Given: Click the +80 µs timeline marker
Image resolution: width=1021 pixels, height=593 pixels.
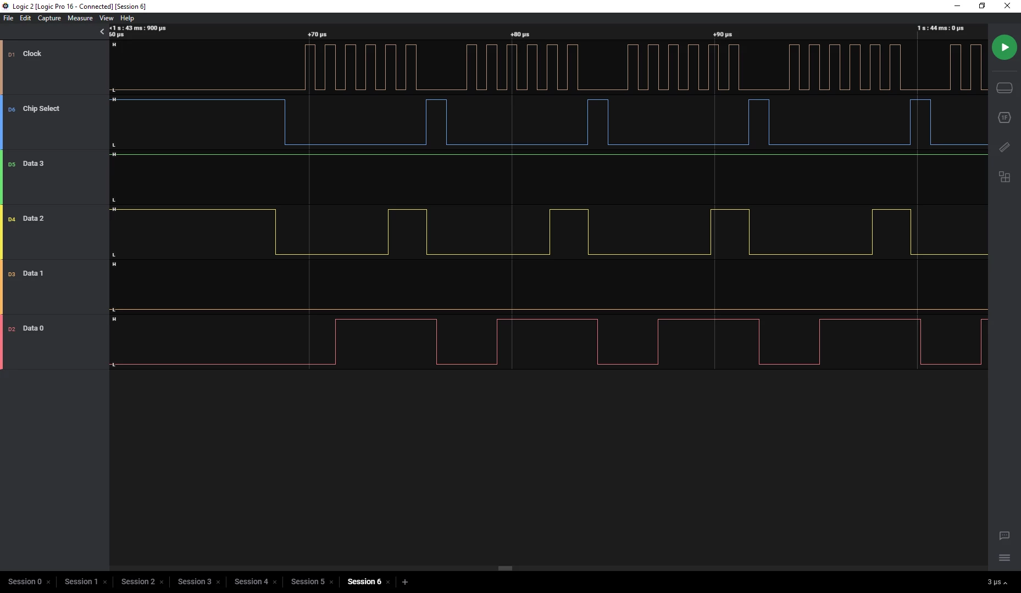Looking at the screenshot, I should 520,34.
